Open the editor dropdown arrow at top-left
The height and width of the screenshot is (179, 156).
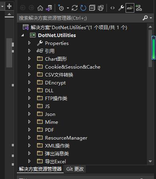point(2,6)
